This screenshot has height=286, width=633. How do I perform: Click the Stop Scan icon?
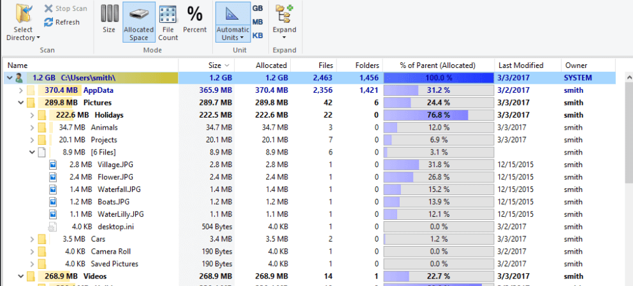pyautogui.click(x=48, y=8)
